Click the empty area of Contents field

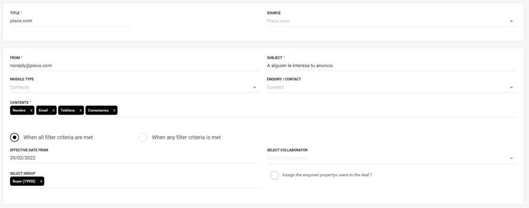pyautogui.click(x=310, y=110)
